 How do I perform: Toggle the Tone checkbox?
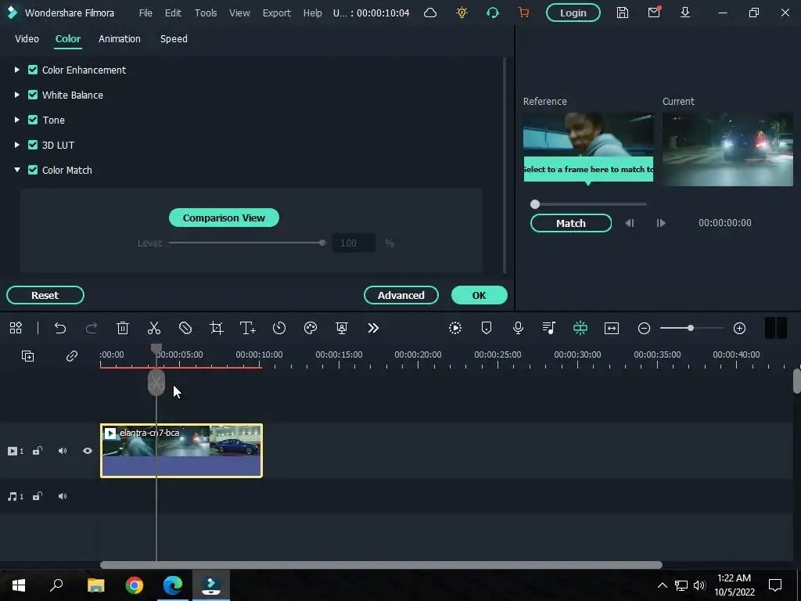(x=33, y=120)
